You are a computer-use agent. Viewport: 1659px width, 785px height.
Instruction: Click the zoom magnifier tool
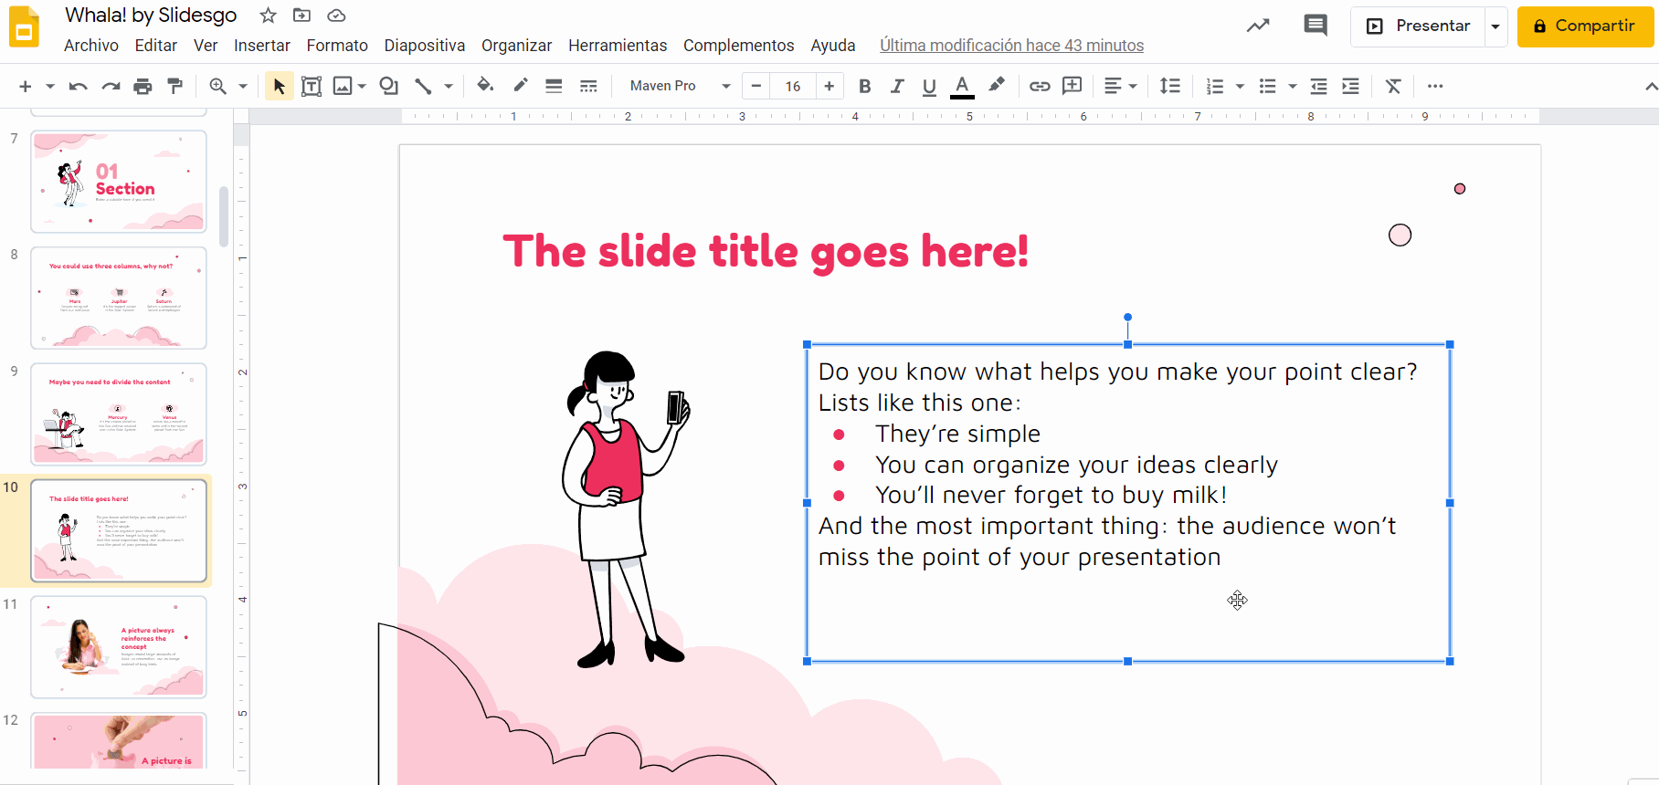pyautogui.click(x=217, y=86)
